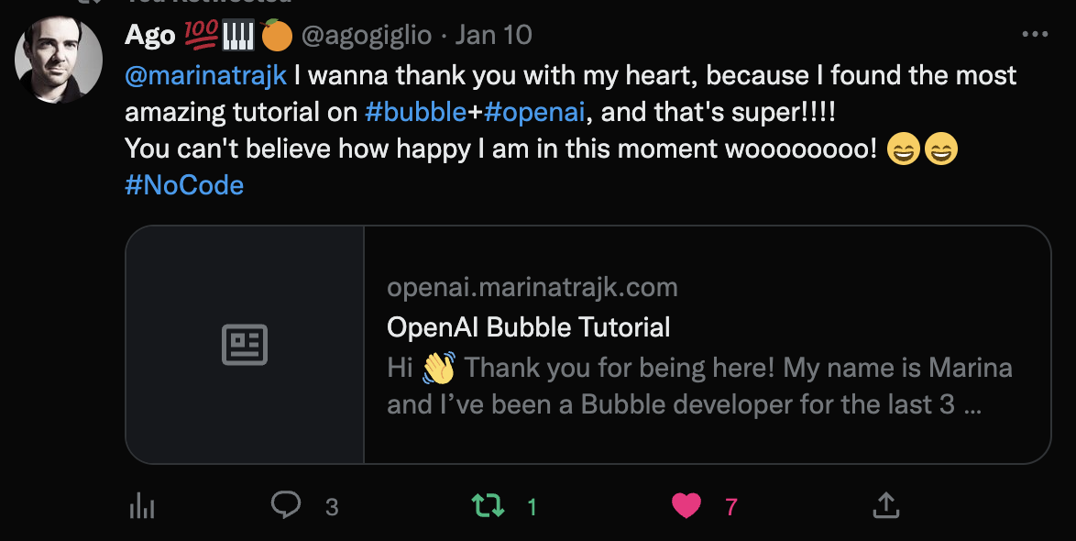Image resolution: width=1076 pixels, height=541 pixels.
Task: Open the link preview card thumbnail icon
Action: (x=247, y=343)
